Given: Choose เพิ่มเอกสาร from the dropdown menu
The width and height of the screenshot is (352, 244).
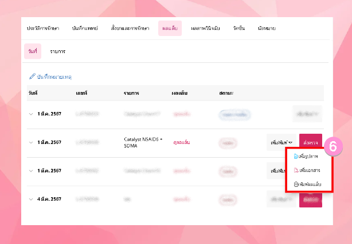Looking at the screenshot, I should pyautogui.click(x=307, y=170).
